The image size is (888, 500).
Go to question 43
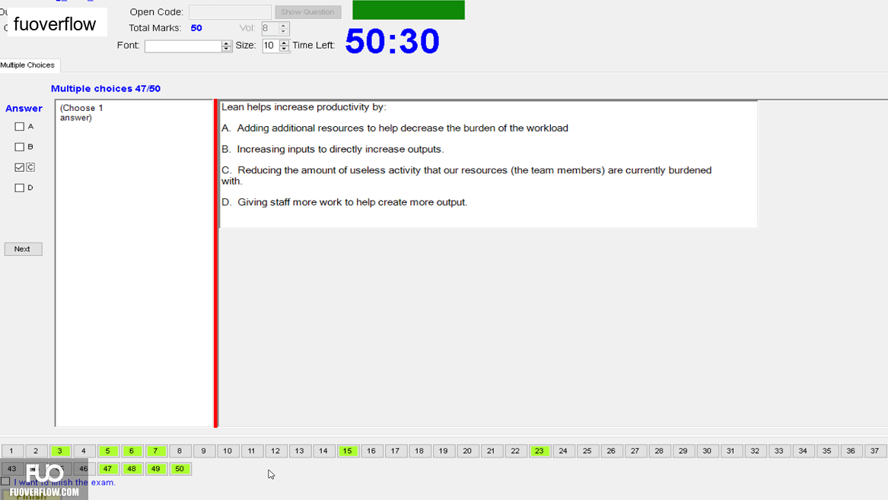pyautogui.click(x=12, y=469)
